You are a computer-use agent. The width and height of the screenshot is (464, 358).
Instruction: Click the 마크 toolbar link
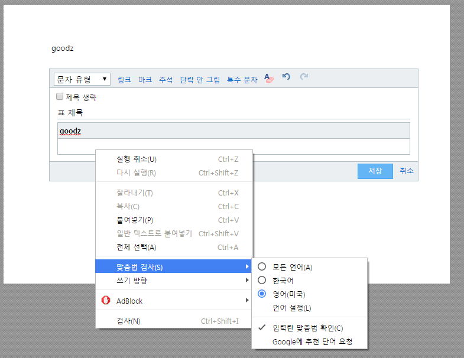pyautogui.click(x=145, y=79)
